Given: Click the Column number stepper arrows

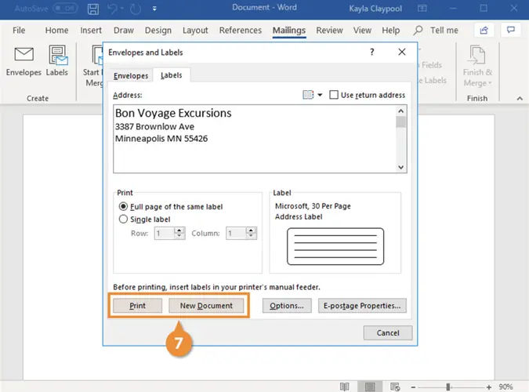Looking at the screenshot, I should (251, 233).
